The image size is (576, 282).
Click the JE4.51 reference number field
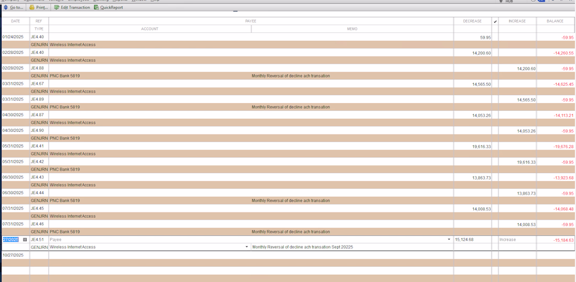click(x=39, y=240)
